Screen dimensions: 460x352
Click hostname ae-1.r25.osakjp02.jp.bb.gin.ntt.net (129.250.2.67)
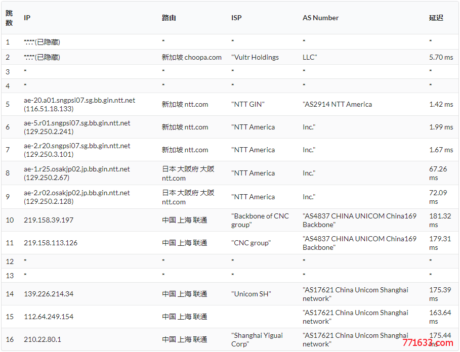[76, 173]
